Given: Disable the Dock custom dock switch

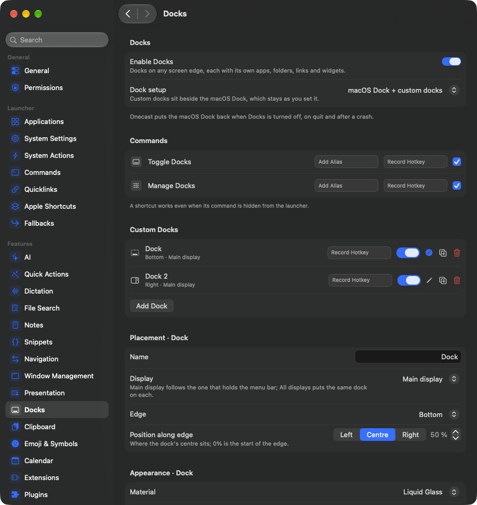Looking at the screenshot, I should tap(408, 253).
